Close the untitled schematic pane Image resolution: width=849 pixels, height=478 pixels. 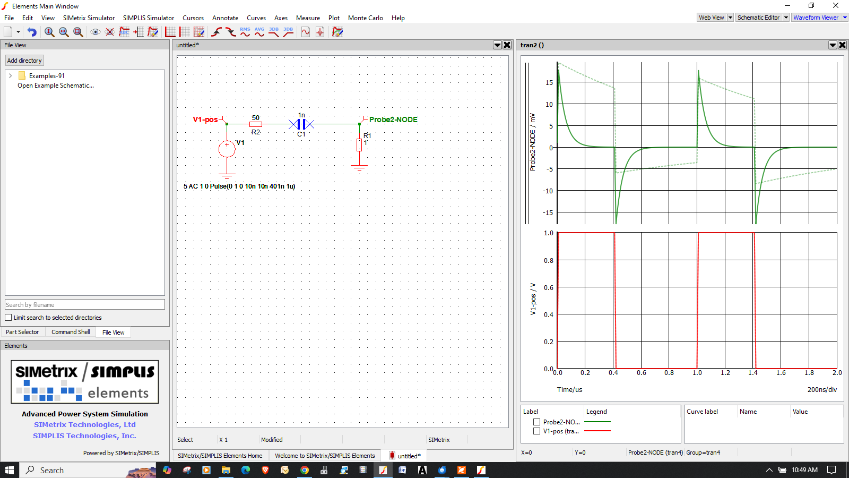[x=507, y=45]
